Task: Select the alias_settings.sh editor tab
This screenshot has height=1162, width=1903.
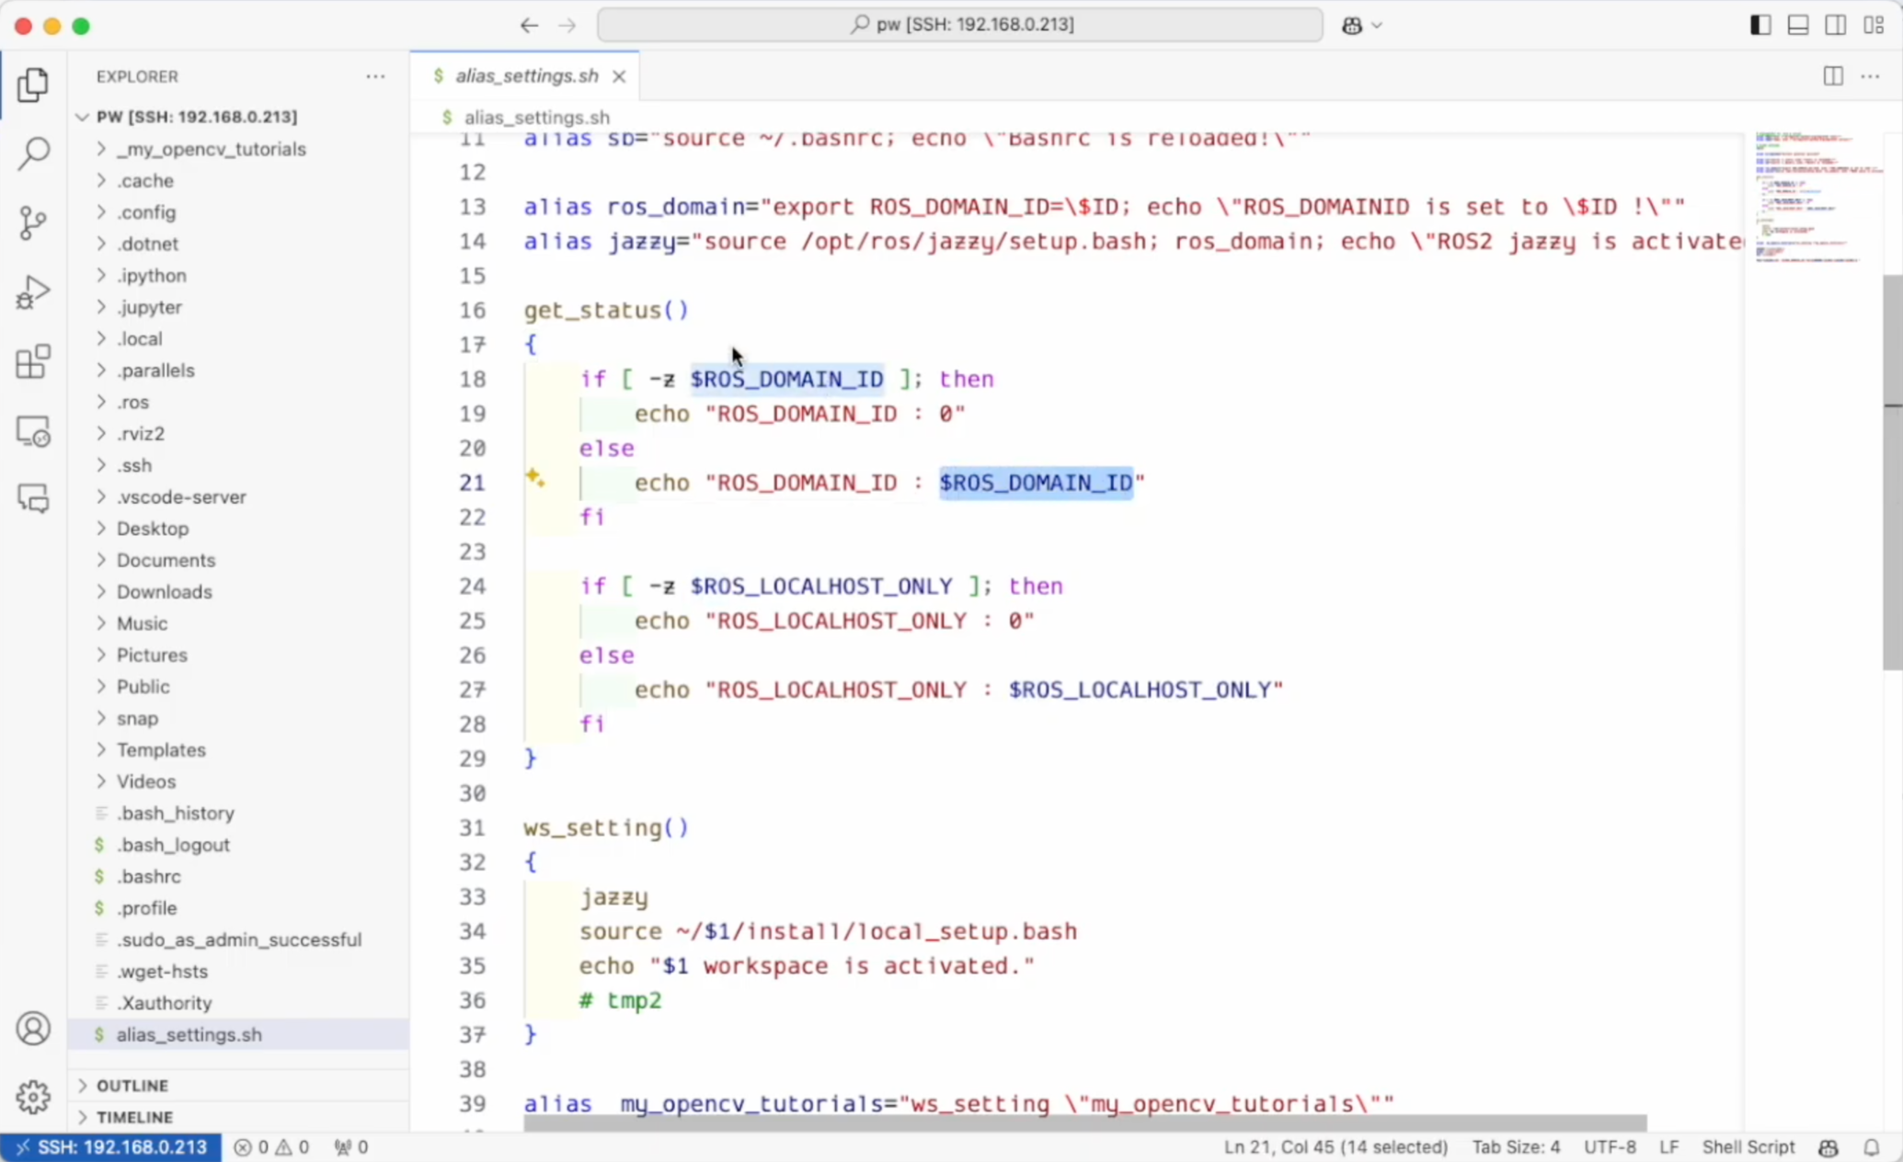Action: pyautogui.click(x=526, y=76)
